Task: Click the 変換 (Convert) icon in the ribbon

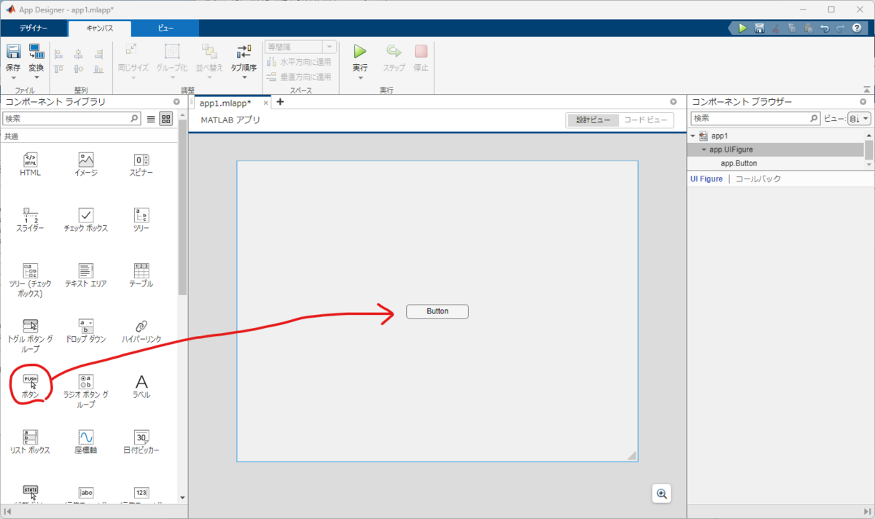Action: 36,52
